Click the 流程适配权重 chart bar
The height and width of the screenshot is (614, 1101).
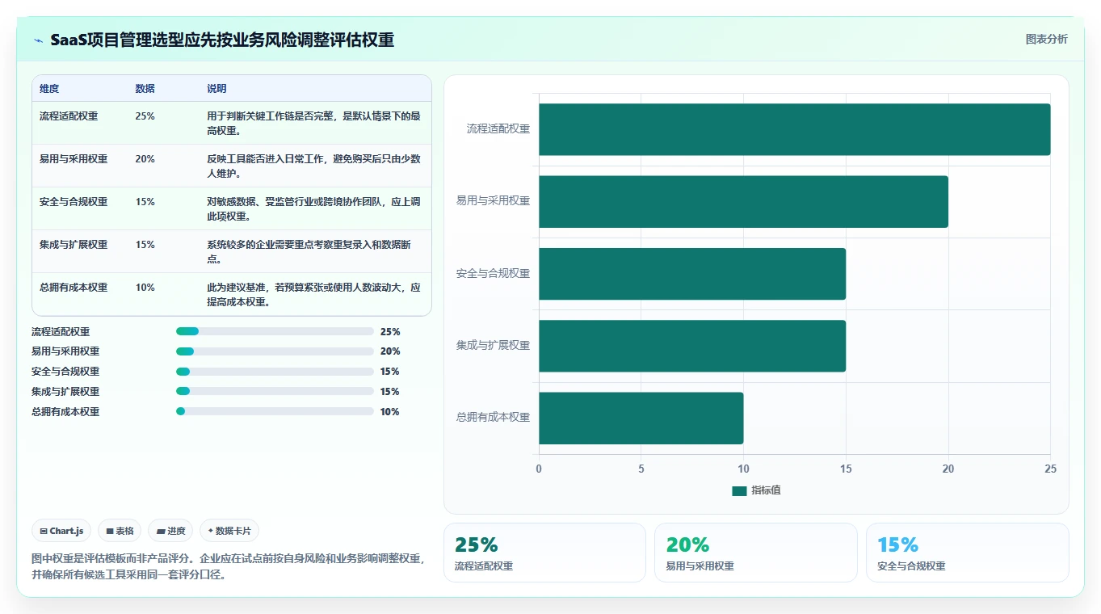(795, 129)
